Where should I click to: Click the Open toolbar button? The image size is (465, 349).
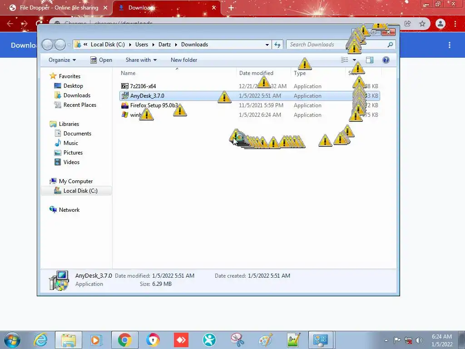[x=101, y=60]
